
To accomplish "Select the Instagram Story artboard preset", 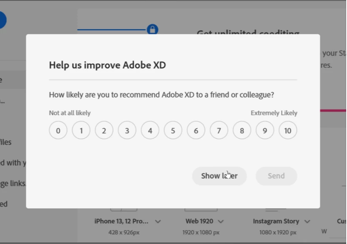I will coord(276,221).
